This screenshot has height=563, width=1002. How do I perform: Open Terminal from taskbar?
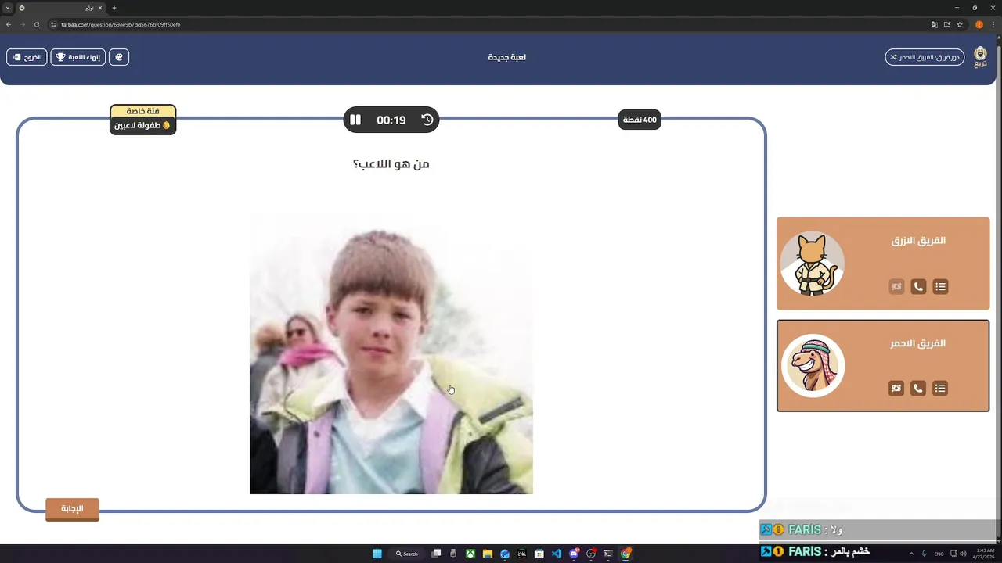coord(608,554)
